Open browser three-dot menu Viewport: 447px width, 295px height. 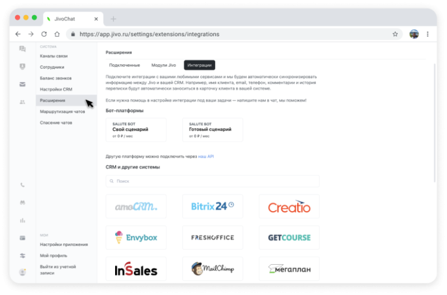coord(427,34)
